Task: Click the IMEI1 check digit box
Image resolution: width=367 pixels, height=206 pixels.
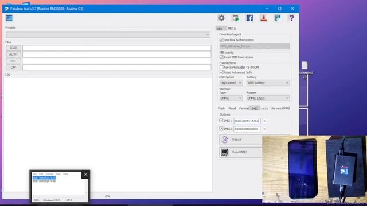Action: click(x=264, y=121)
